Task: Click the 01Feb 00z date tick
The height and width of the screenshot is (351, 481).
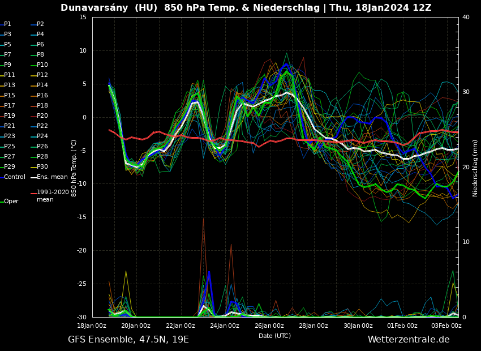Action: [402, 326]
